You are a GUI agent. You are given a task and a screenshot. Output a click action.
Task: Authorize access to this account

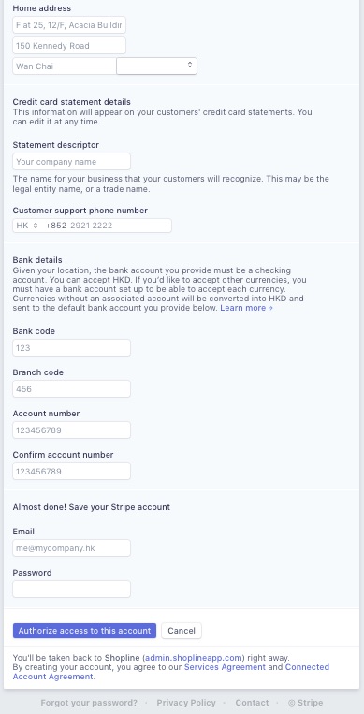click(x=85, y=631)
